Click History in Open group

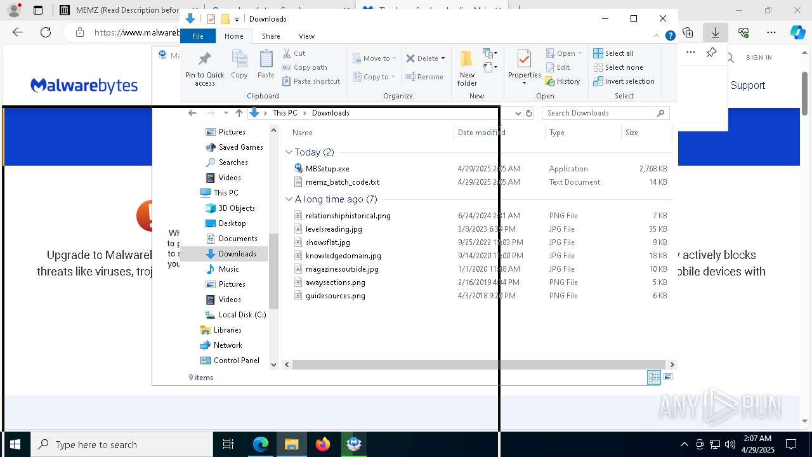(x=563, y=81)
